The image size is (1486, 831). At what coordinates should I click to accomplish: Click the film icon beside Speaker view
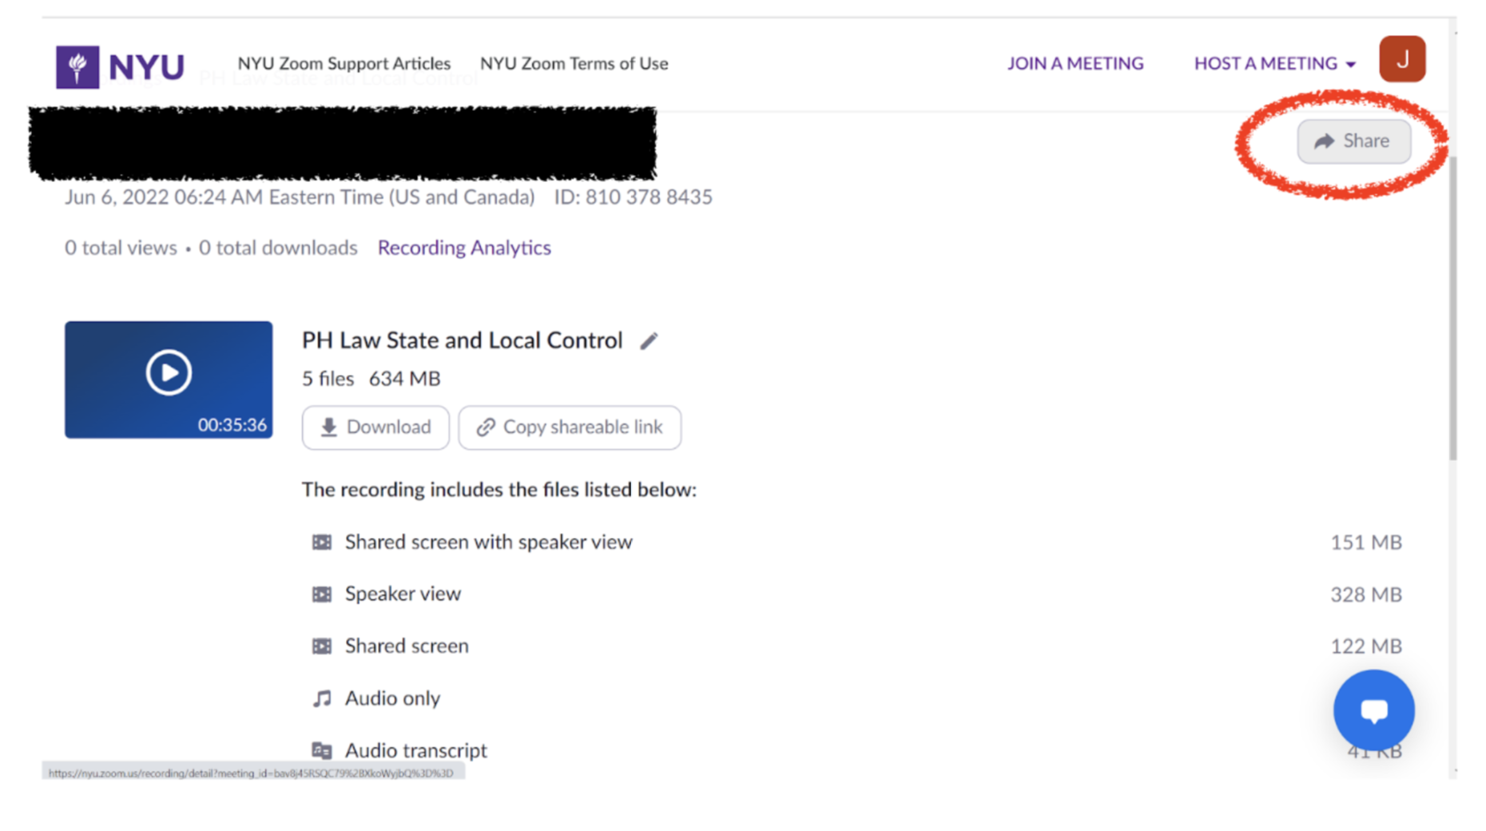point(321,594)
